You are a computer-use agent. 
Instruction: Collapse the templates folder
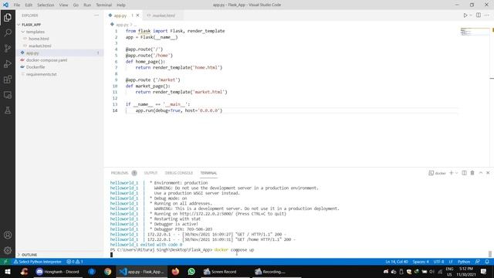(60, 32)
